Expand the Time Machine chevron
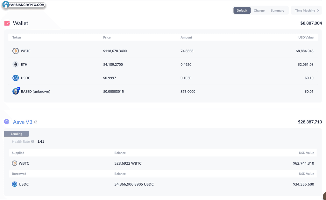The image size is (326, 200). (x=318, y=10)
